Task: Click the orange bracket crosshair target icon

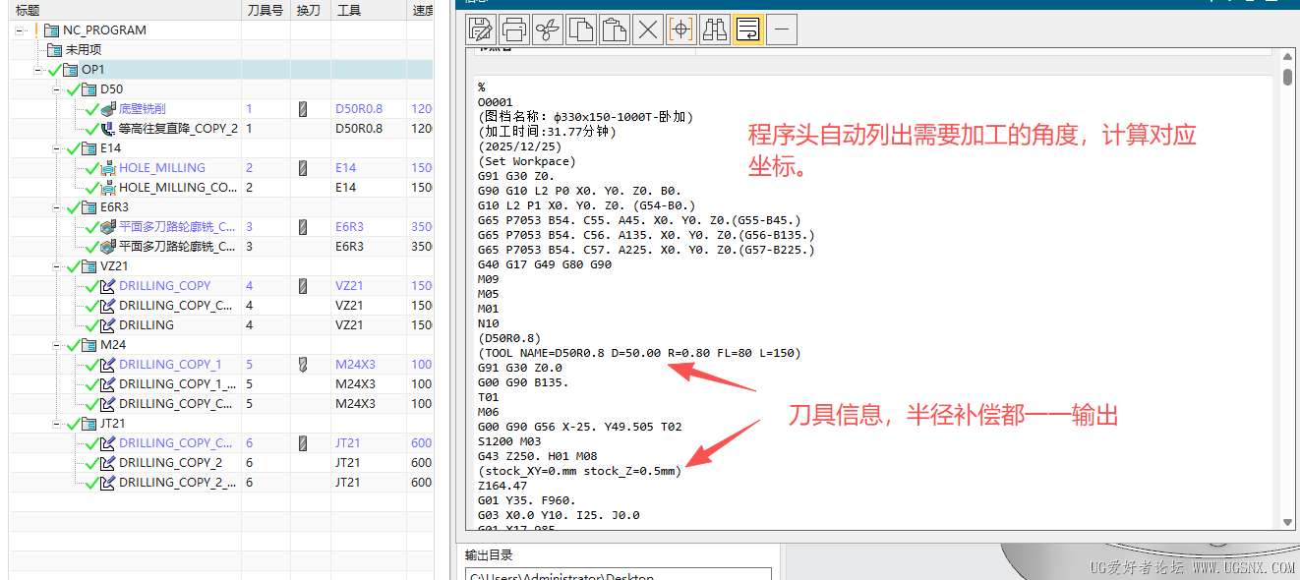Action: pyautogui.click(x=680, y=29)
